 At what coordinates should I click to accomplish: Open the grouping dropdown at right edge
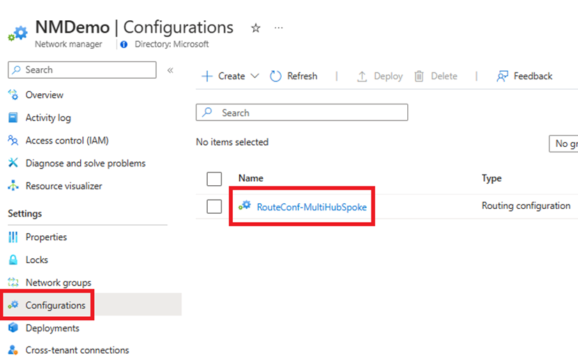(x=563, y=143)
